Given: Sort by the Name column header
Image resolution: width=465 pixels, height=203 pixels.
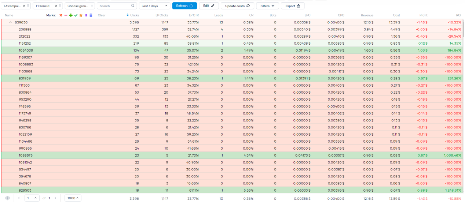Looking at the screenshot, I should click(9, 15).
